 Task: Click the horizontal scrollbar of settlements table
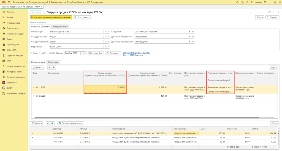click(x=147, y=118)
